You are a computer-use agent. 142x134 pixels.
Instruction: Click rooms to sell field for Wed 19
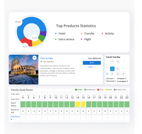click(105, 111)
